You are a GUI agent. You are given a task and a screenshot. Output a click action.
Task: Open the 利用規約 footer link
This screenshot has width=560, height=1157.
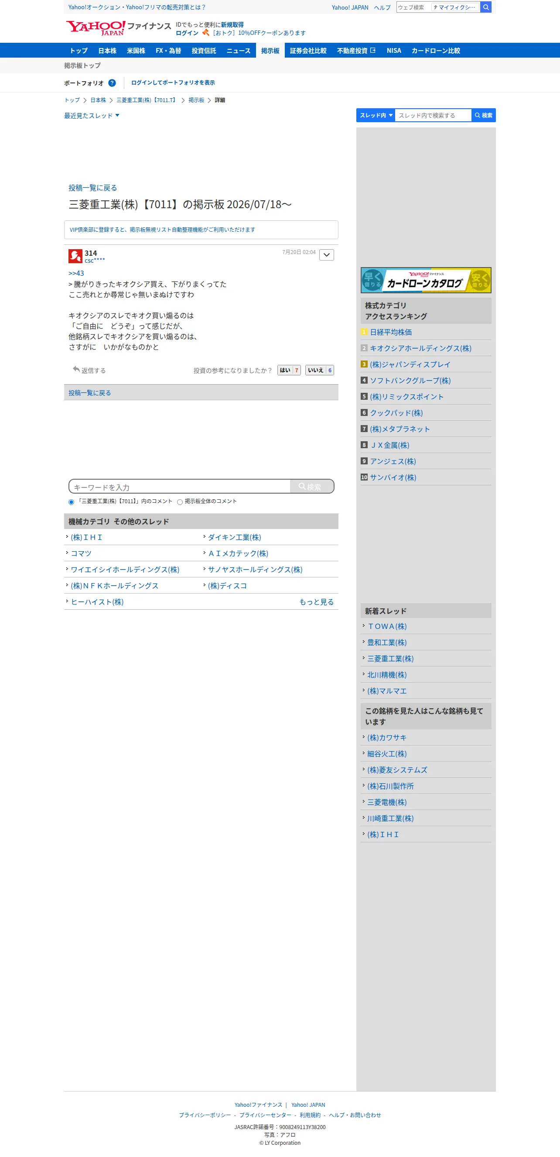[310, 1115]
